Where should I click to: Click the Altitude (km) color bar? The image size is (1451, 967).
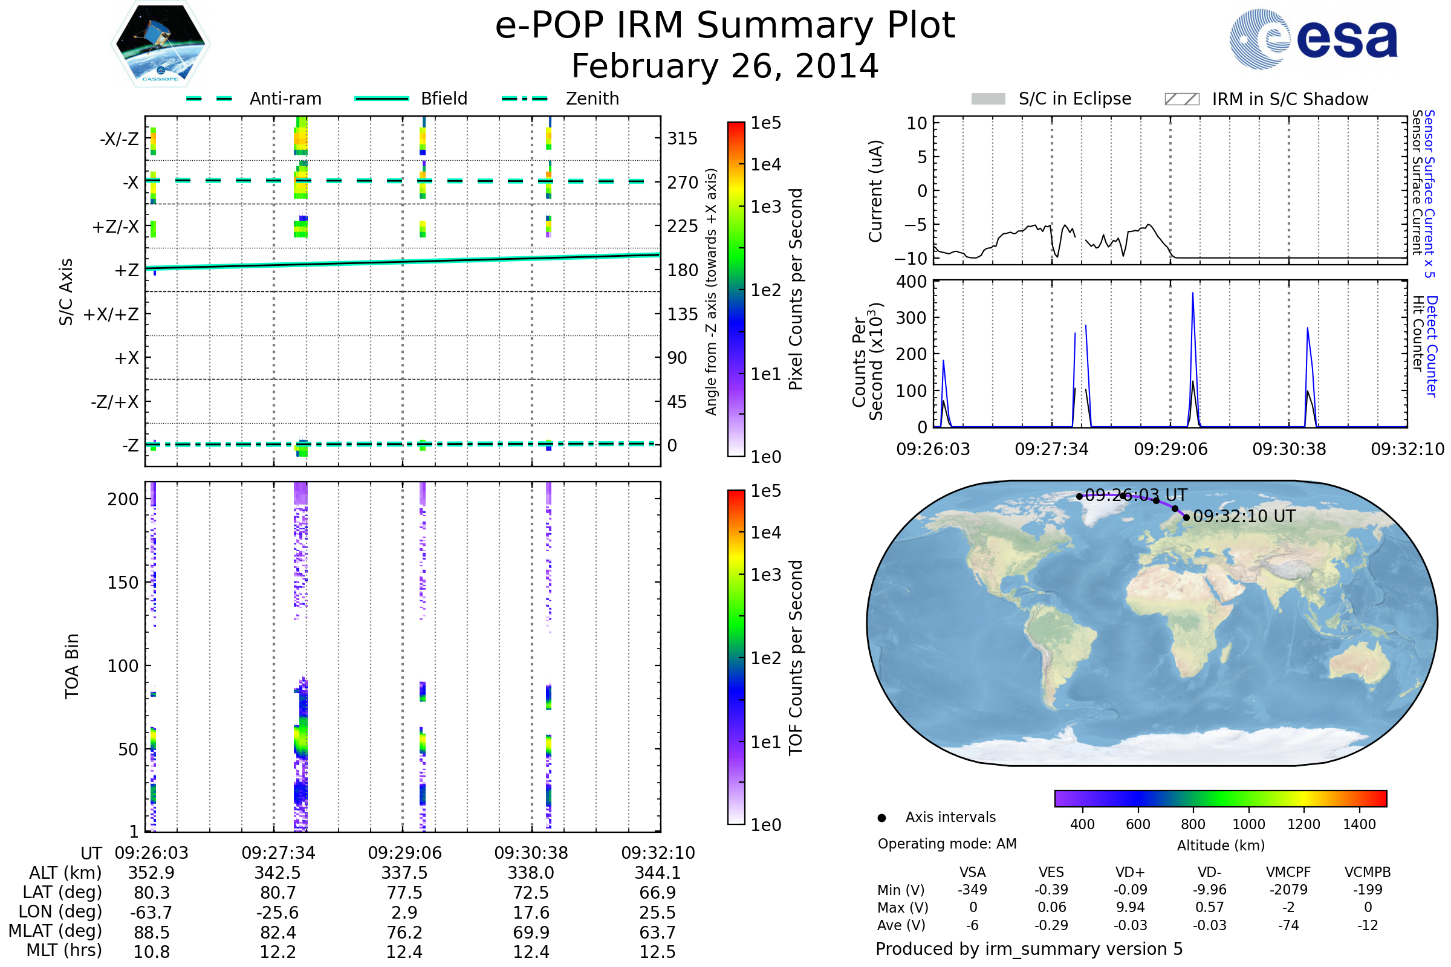tap(1220, 798)
